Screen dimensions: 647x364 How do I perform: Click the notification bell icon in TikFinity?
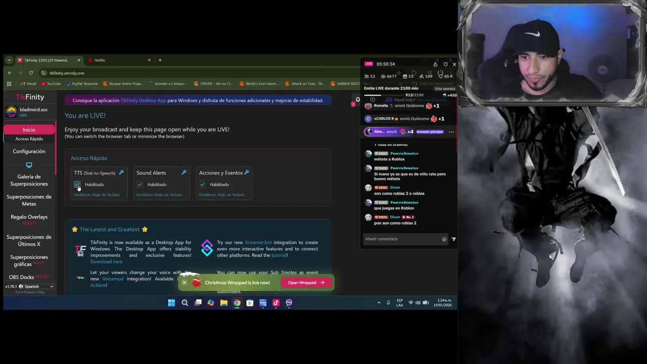[x=357, y=100]
